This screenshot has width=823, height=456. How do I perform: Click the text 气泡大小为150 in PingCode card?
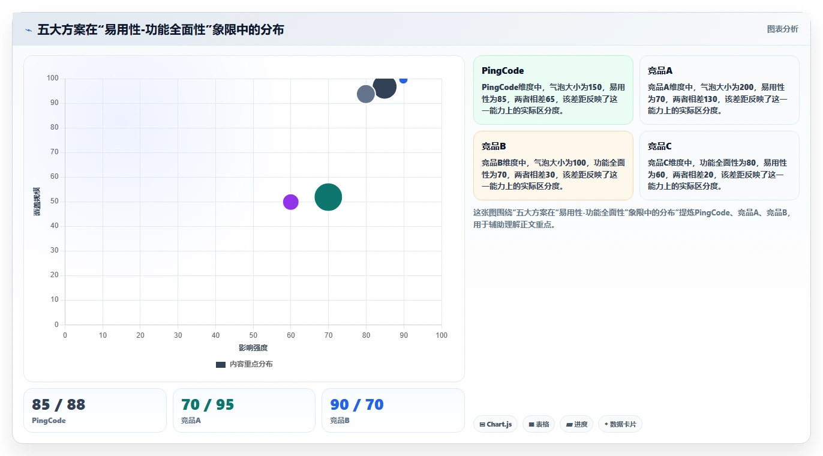(x=576, y=87)
